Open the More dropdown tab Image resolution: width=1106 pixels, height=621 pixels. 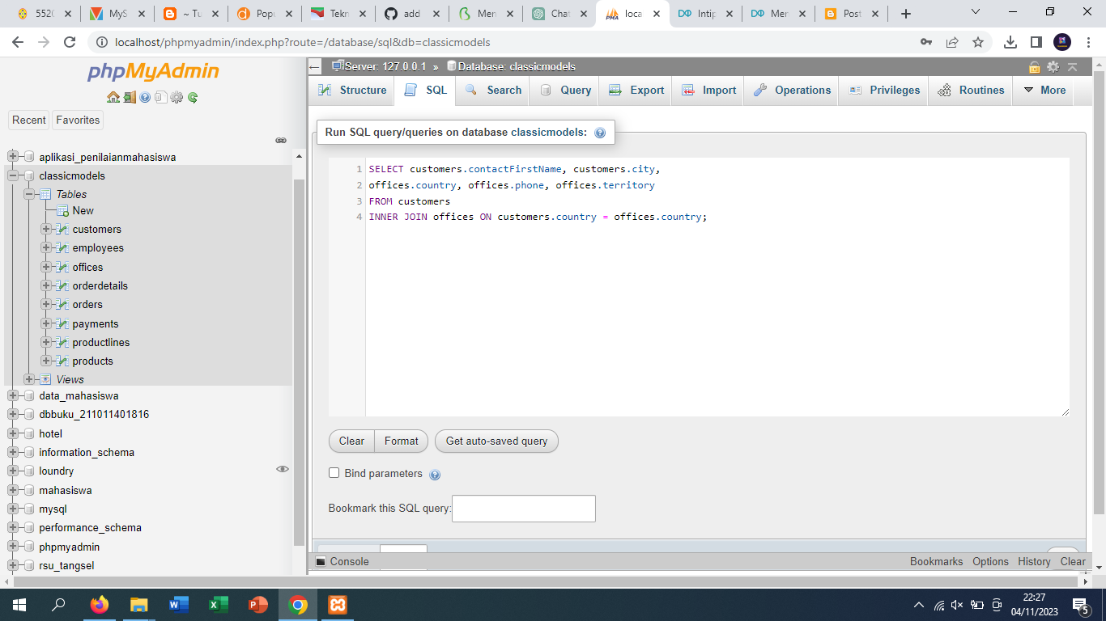tap(1044, 91)
